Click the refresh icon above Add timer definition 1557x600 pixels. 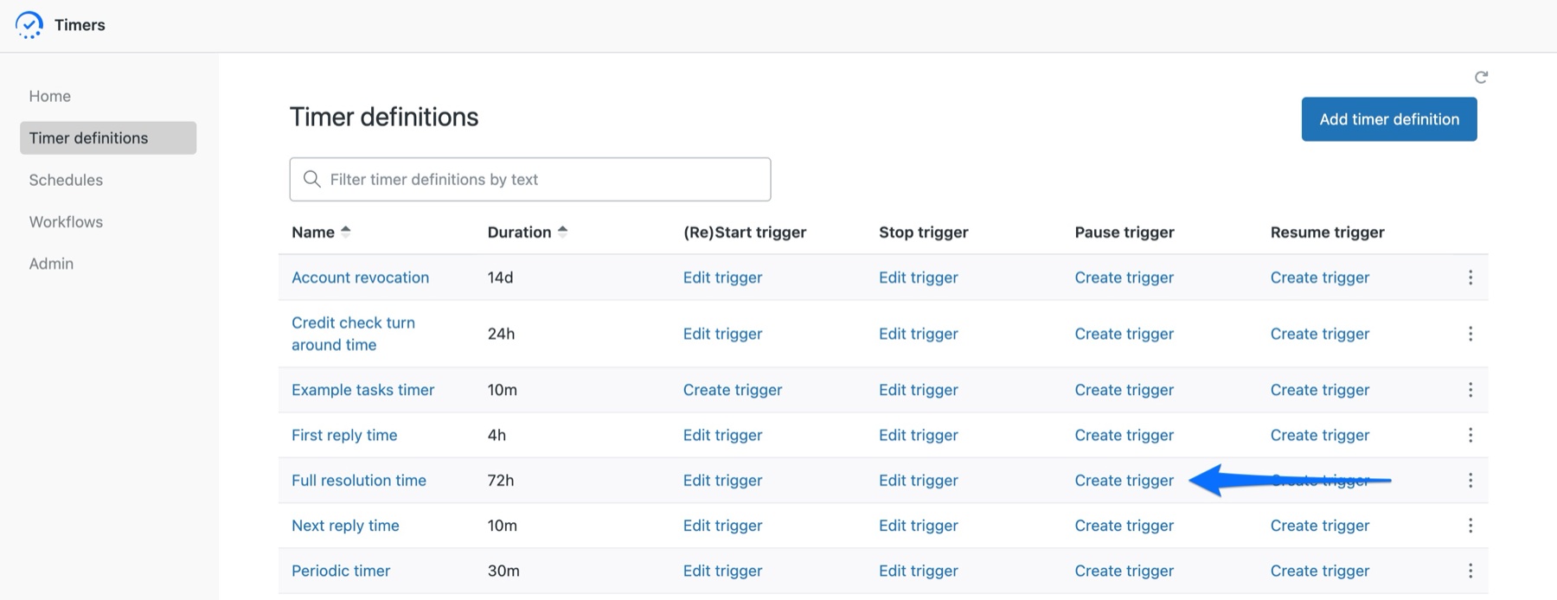coord(1481,78)
